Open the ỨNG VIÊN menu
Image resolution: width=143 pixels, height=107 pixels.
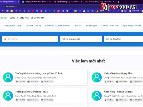24,18
